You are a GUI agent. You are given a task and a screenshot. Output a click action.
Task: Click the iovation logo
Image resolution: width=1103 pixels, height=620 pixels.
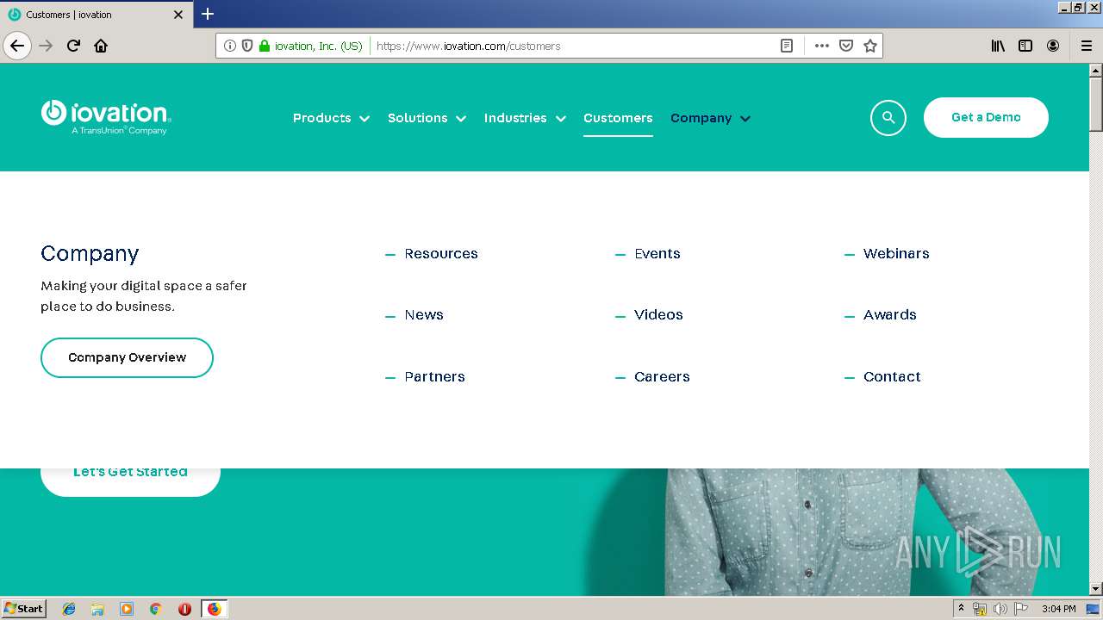click(106, 117)
